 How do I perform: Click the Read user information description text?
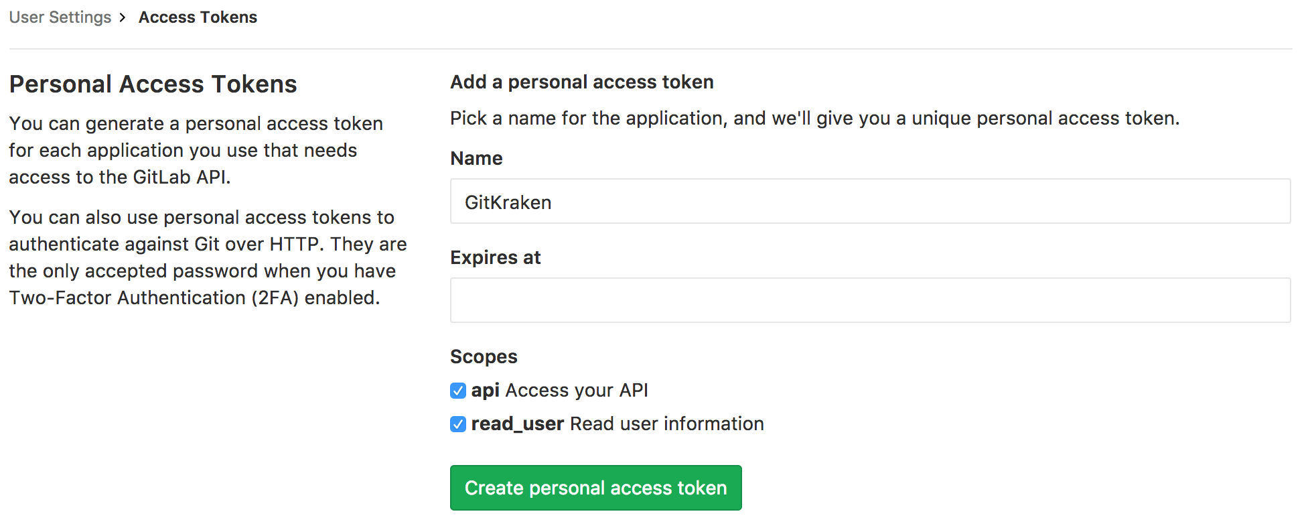tap(666, 424)
